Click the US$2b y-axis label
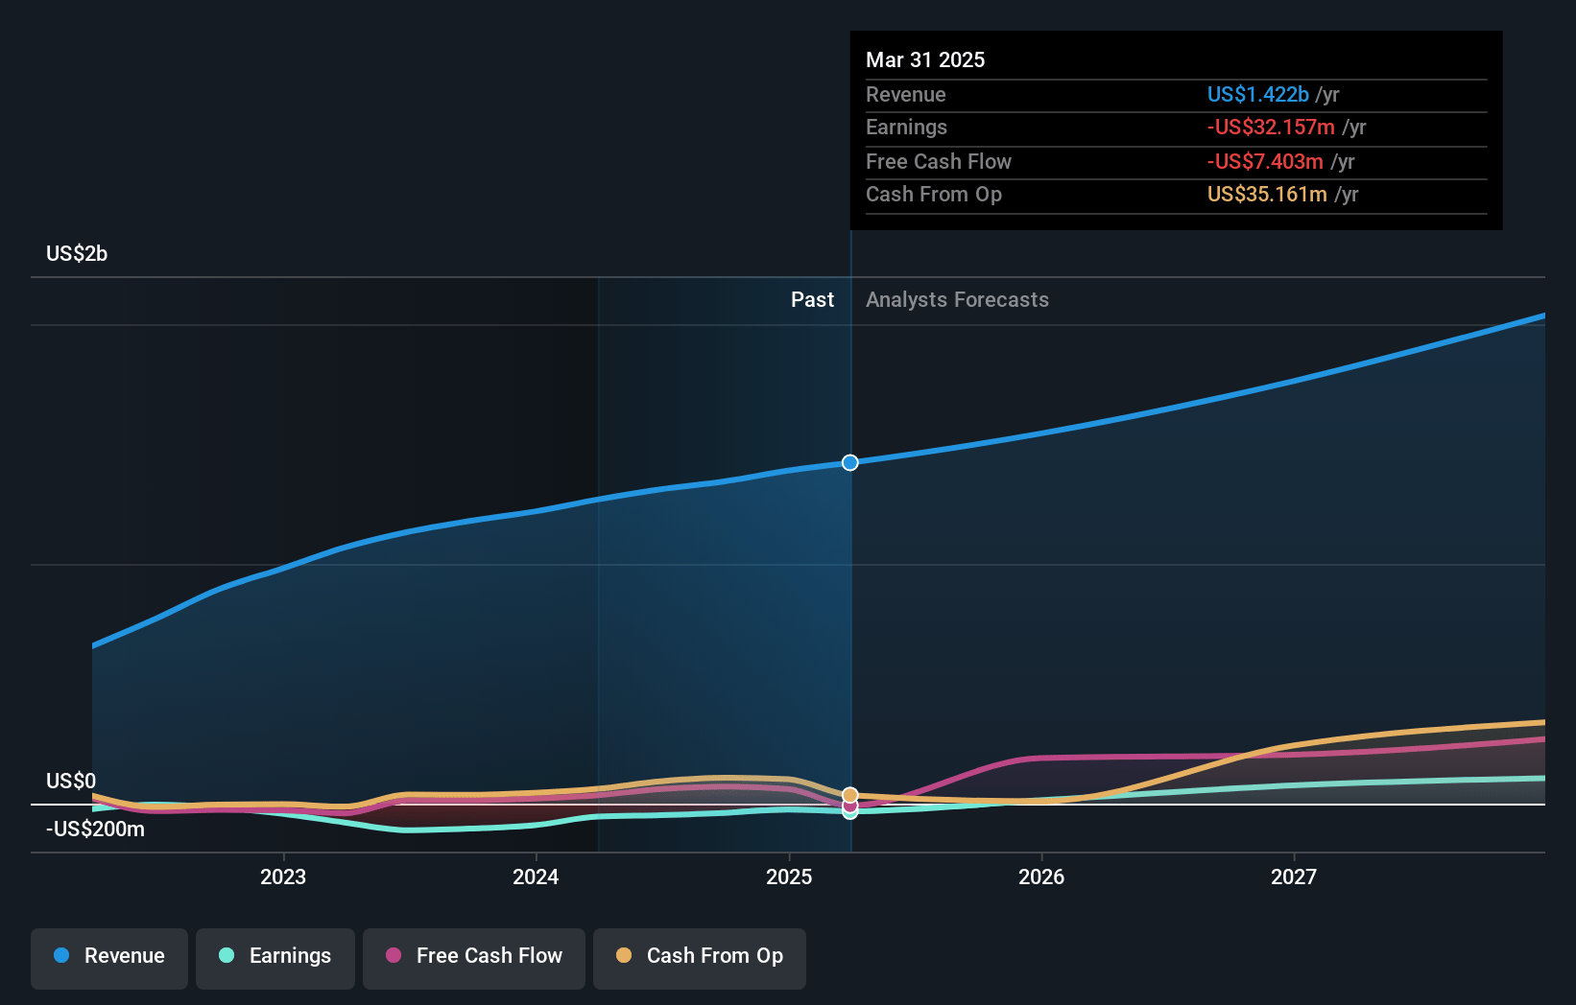The image size is (1576, 1005). coord(77,254)
